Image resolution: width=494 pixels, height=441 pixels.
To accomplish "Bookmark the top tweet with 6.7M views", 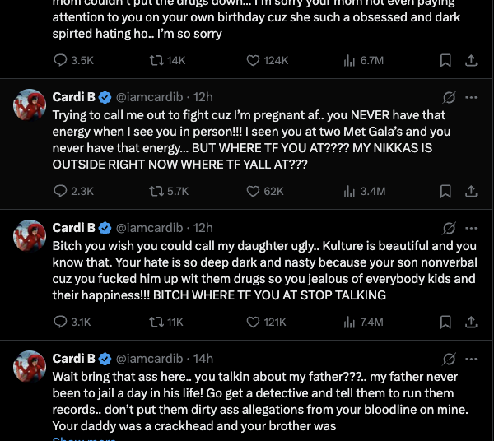I will (x=445, y=60).
